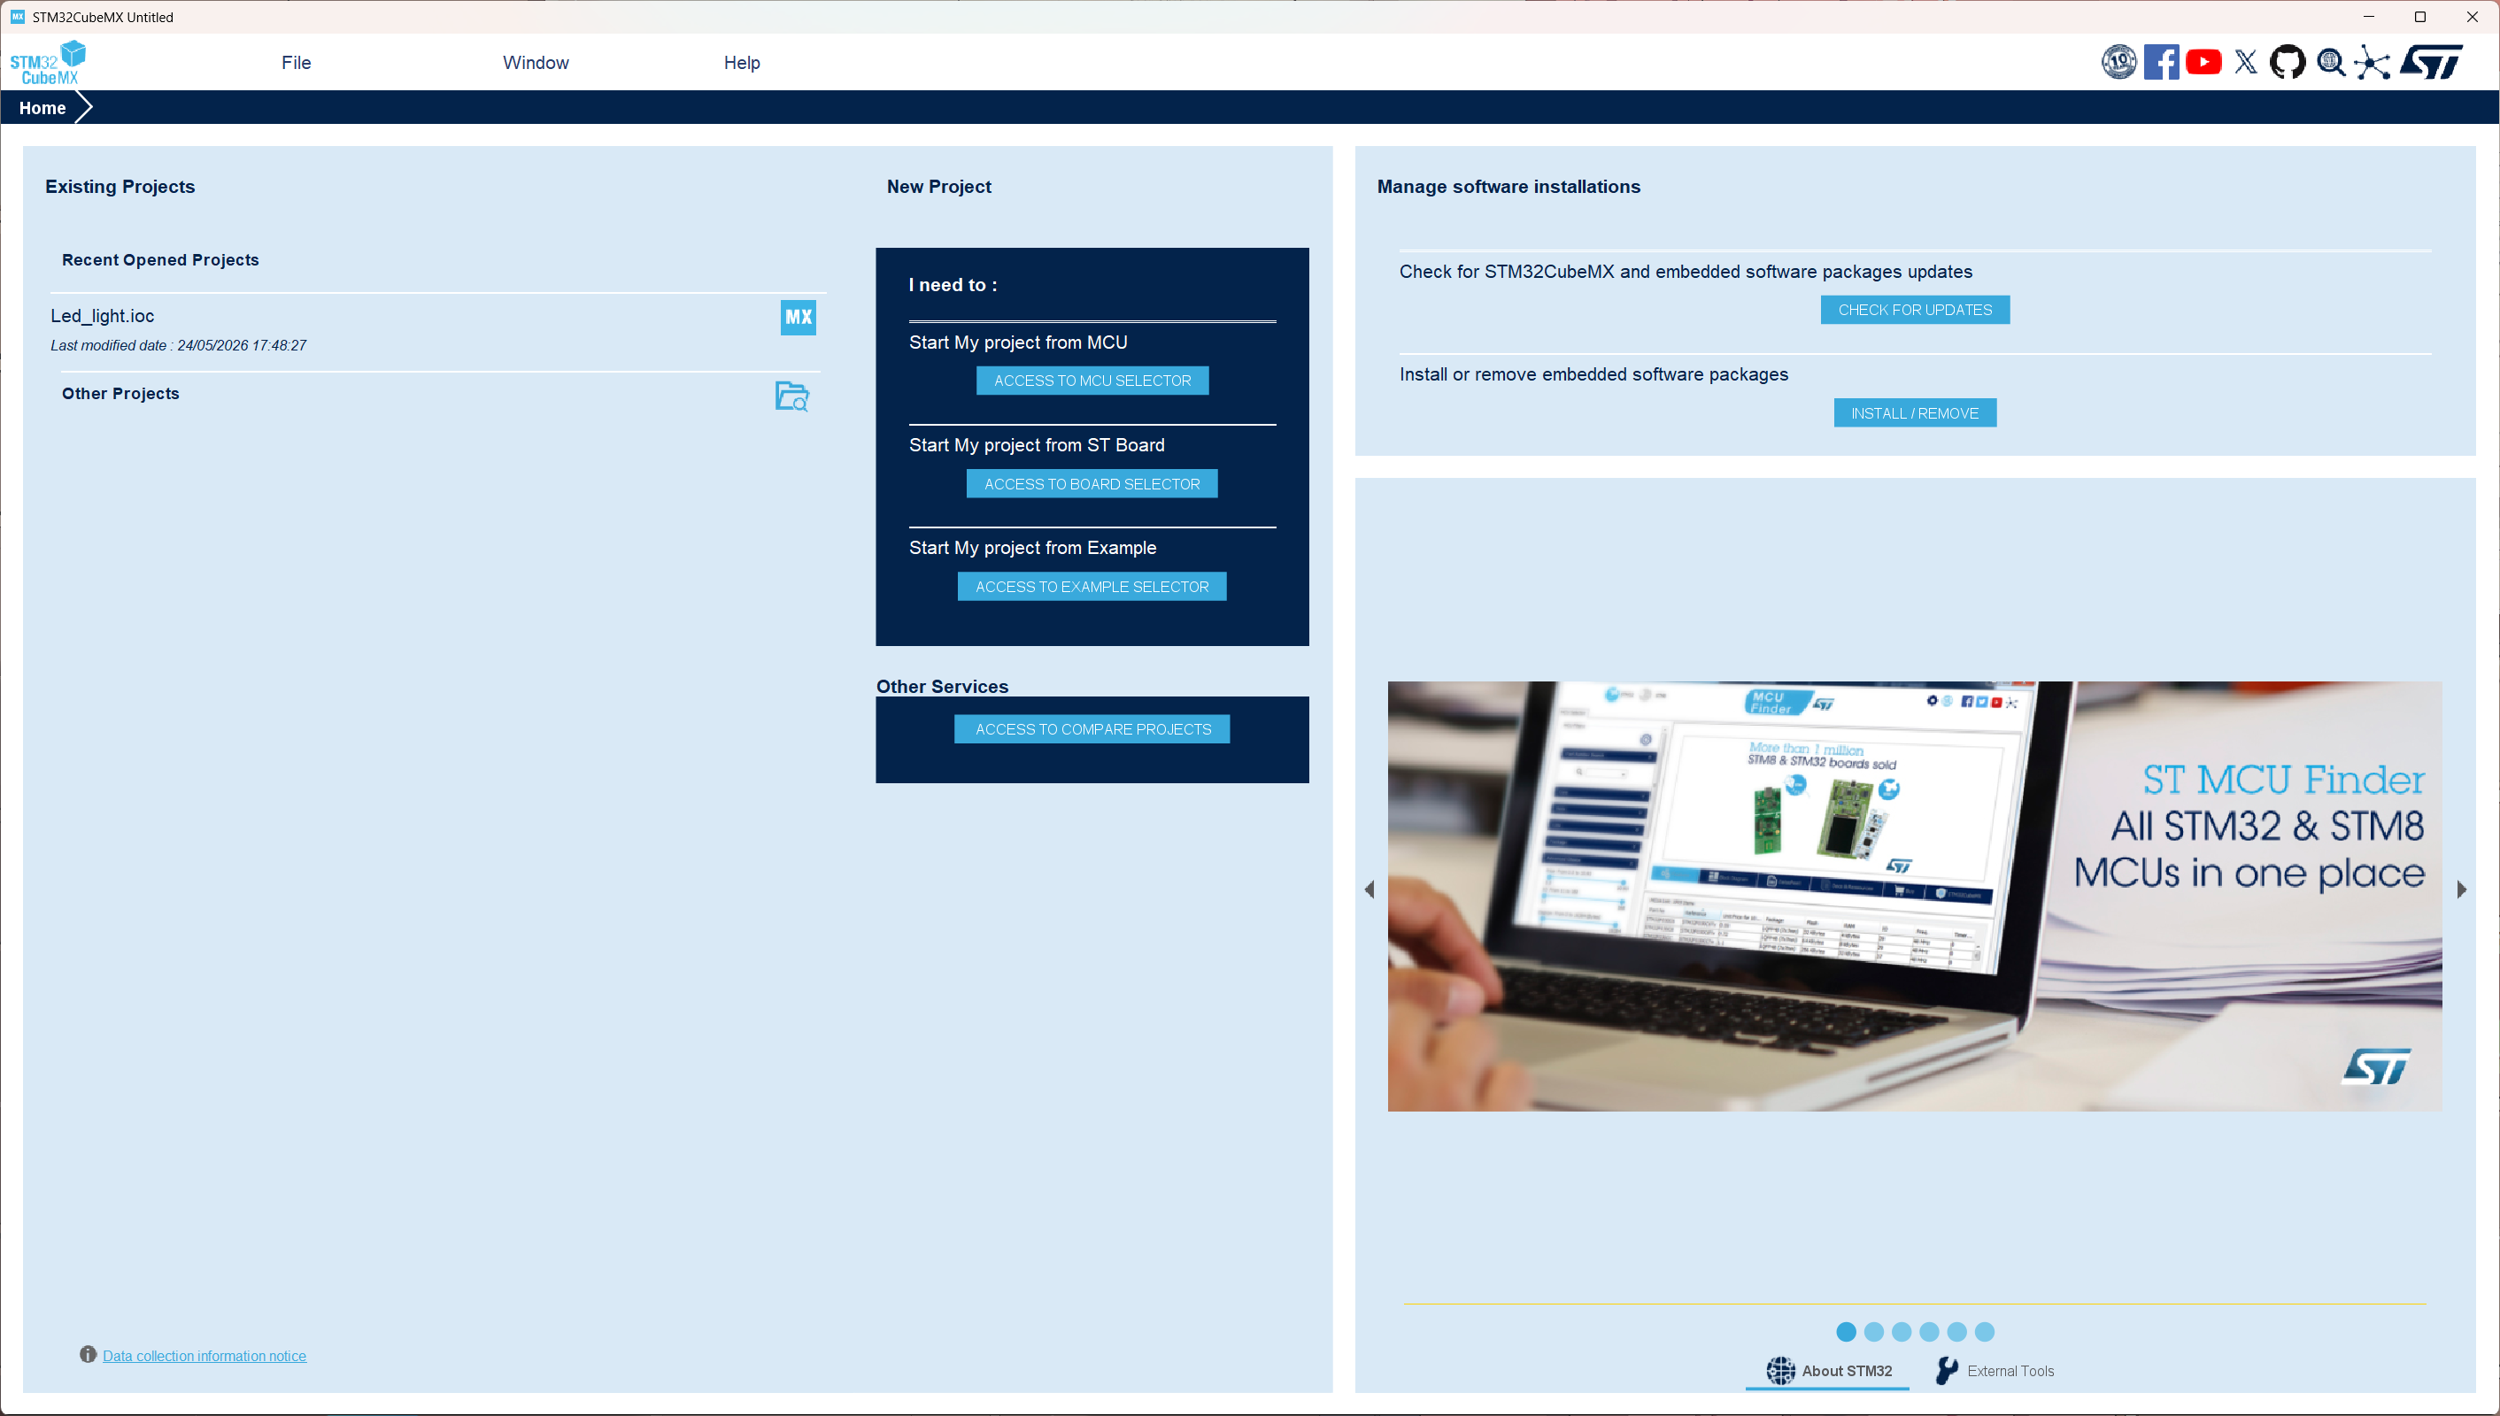Select the fifth banner carousel dot
The width and height of the screenshot is (2500, 1416).
pyautogui.click(x=1957, y=1331)
